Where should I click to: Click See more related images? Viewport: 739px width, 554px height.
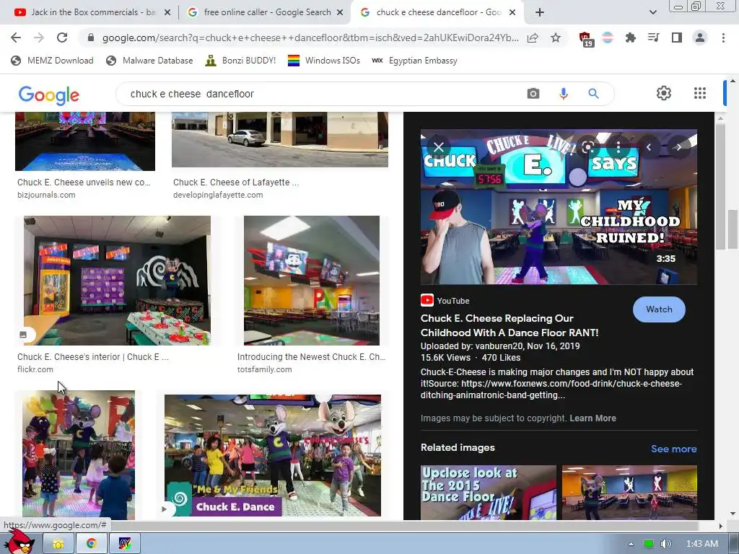coord(673,449)
